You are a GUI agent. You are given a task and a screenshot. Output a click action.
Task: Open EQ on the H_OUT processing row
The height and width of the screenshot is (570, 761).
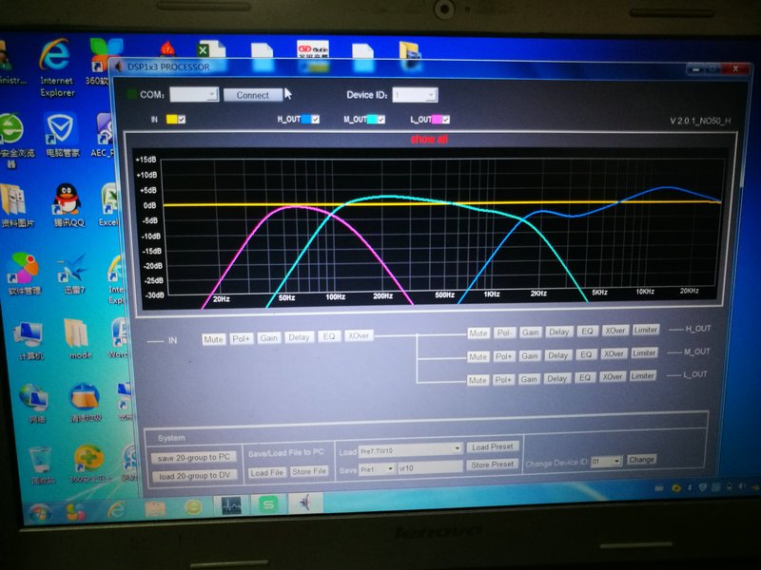tap(586, 330)
